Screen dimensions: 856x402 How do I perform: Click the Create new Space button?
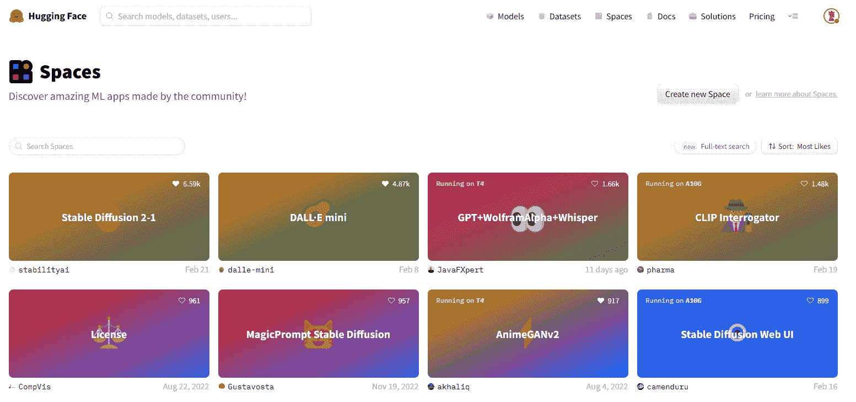(x=697, y=94)
